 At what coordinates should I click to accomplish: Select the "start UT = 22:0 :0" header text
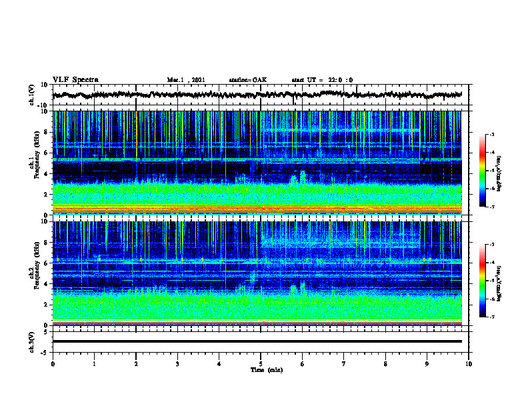tap(322, 80)
